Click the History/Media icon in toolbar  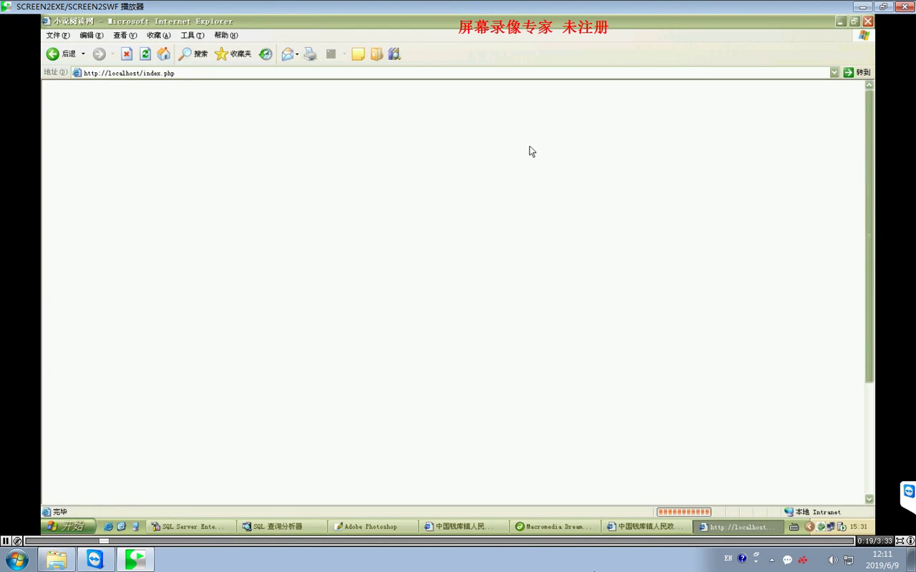coord(265,54)
